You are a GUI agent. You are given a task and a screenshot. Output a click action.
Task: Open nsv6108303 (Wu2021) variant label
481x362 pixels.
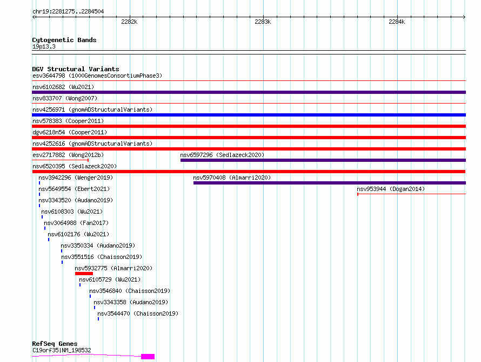72,211
